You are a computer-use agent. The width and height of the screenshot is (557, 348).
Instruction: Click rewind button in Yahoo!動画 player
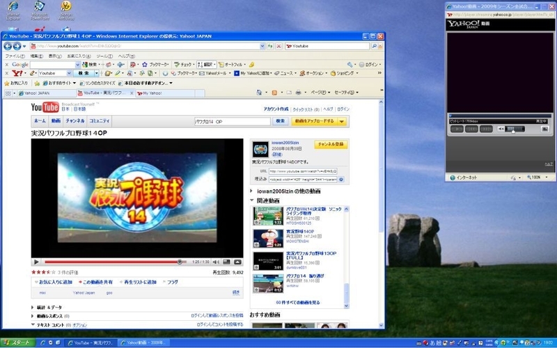pos(471,129)
